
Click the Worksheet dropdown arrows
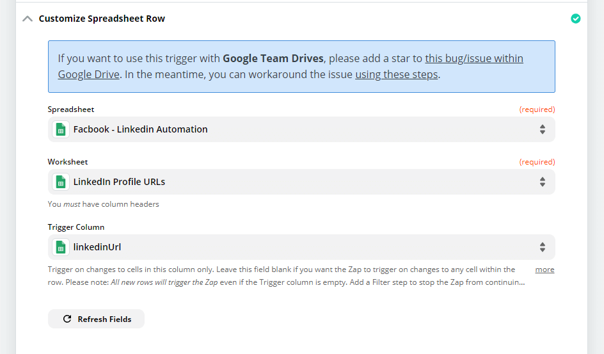pyautogui.click(x=543, y=182)
